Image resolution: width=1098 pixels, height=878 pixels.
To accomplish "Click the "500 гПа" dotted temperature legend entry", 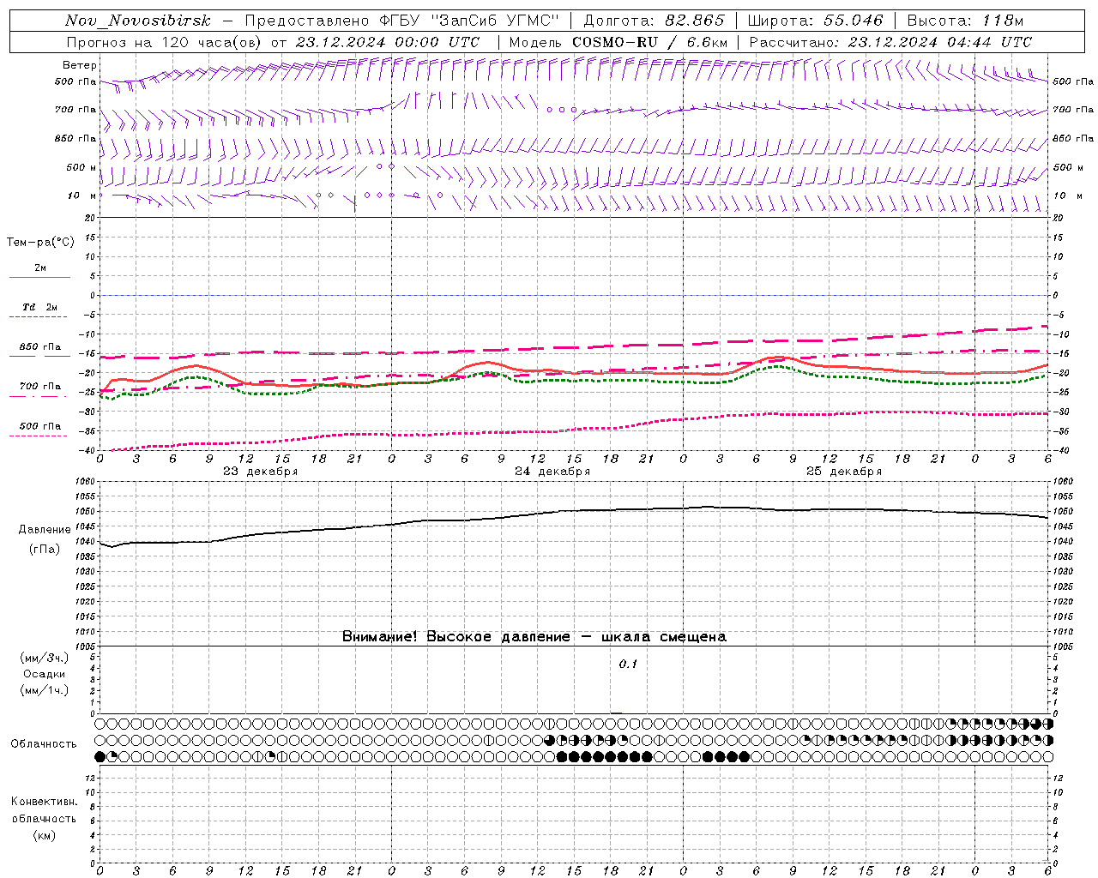I will (39, 426).
